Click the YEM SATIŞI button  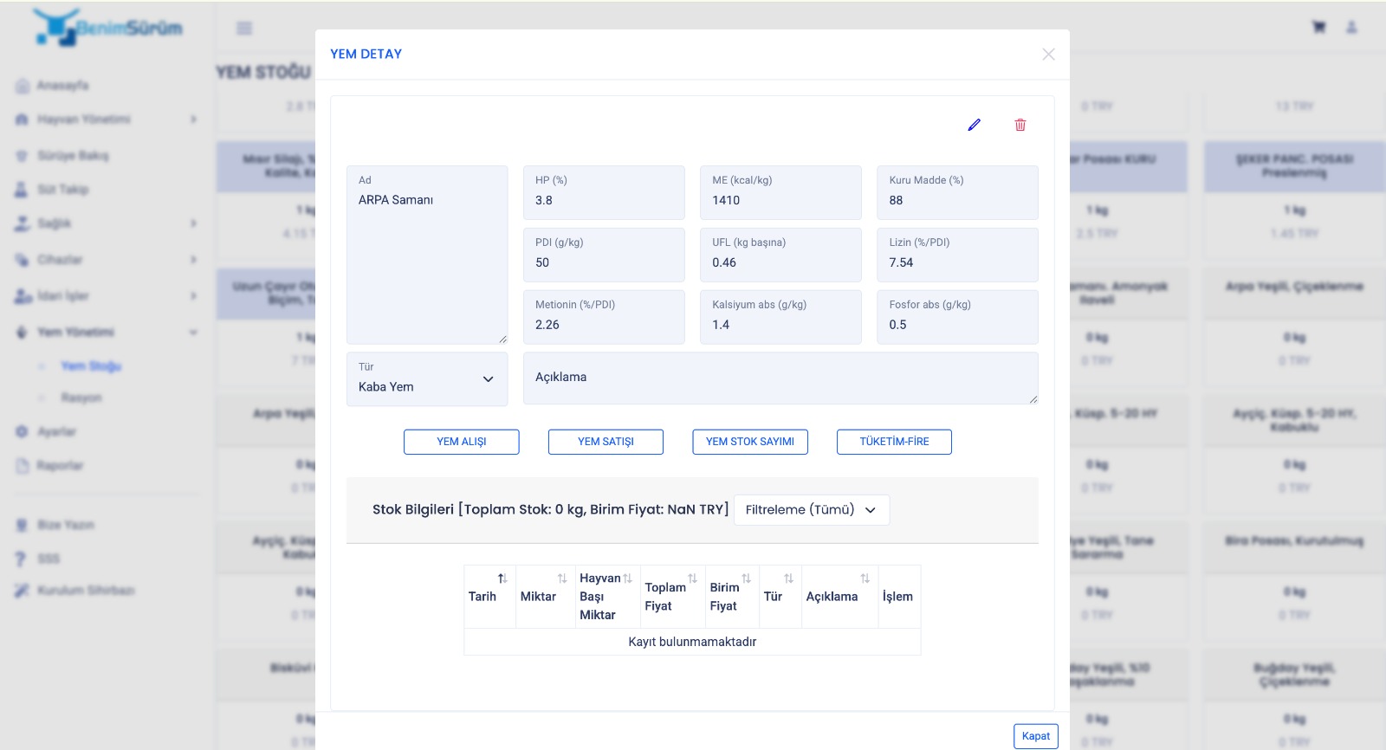(606, 442)
